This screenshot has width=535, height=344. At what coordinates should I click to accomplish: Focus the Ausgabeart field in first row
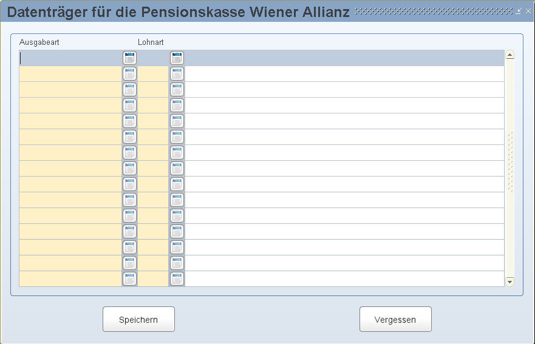[70, 58]
